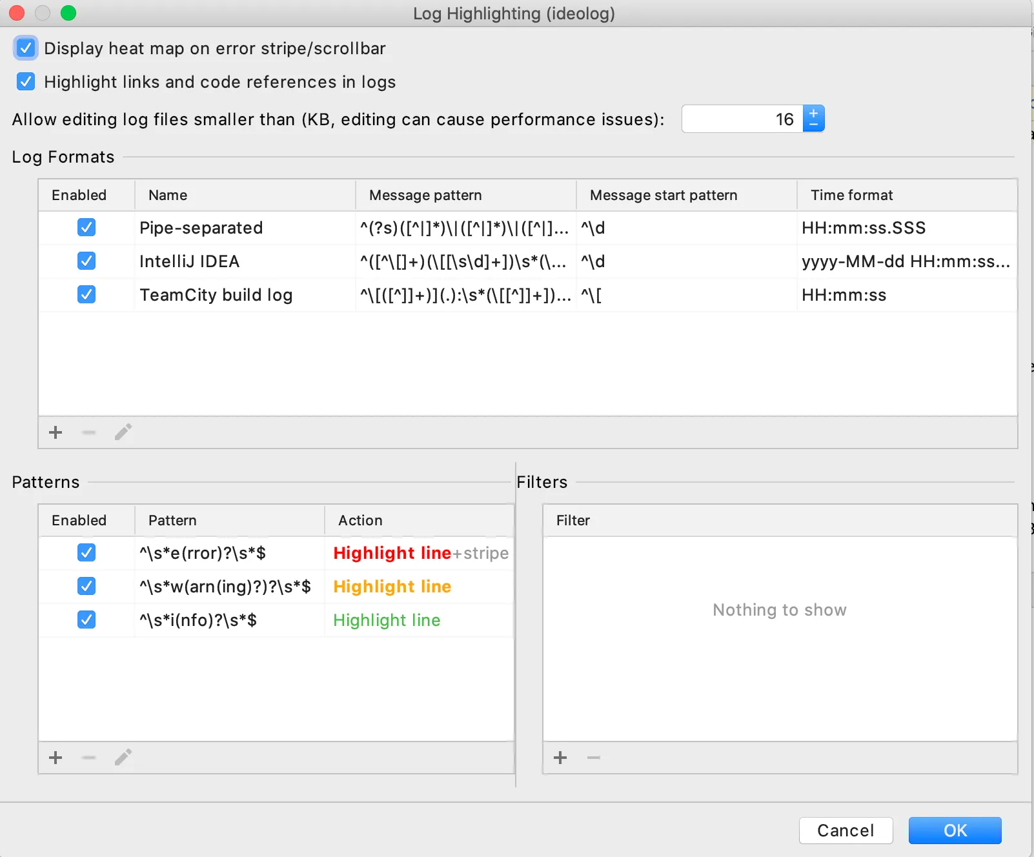This screenshot has height=857, width=1034.
Task: Click the Message start pattern column header
Action: tap(687, 195)
